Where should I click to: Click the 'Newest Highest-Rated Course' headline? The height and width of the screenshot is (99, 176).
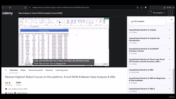click(61, 77)
